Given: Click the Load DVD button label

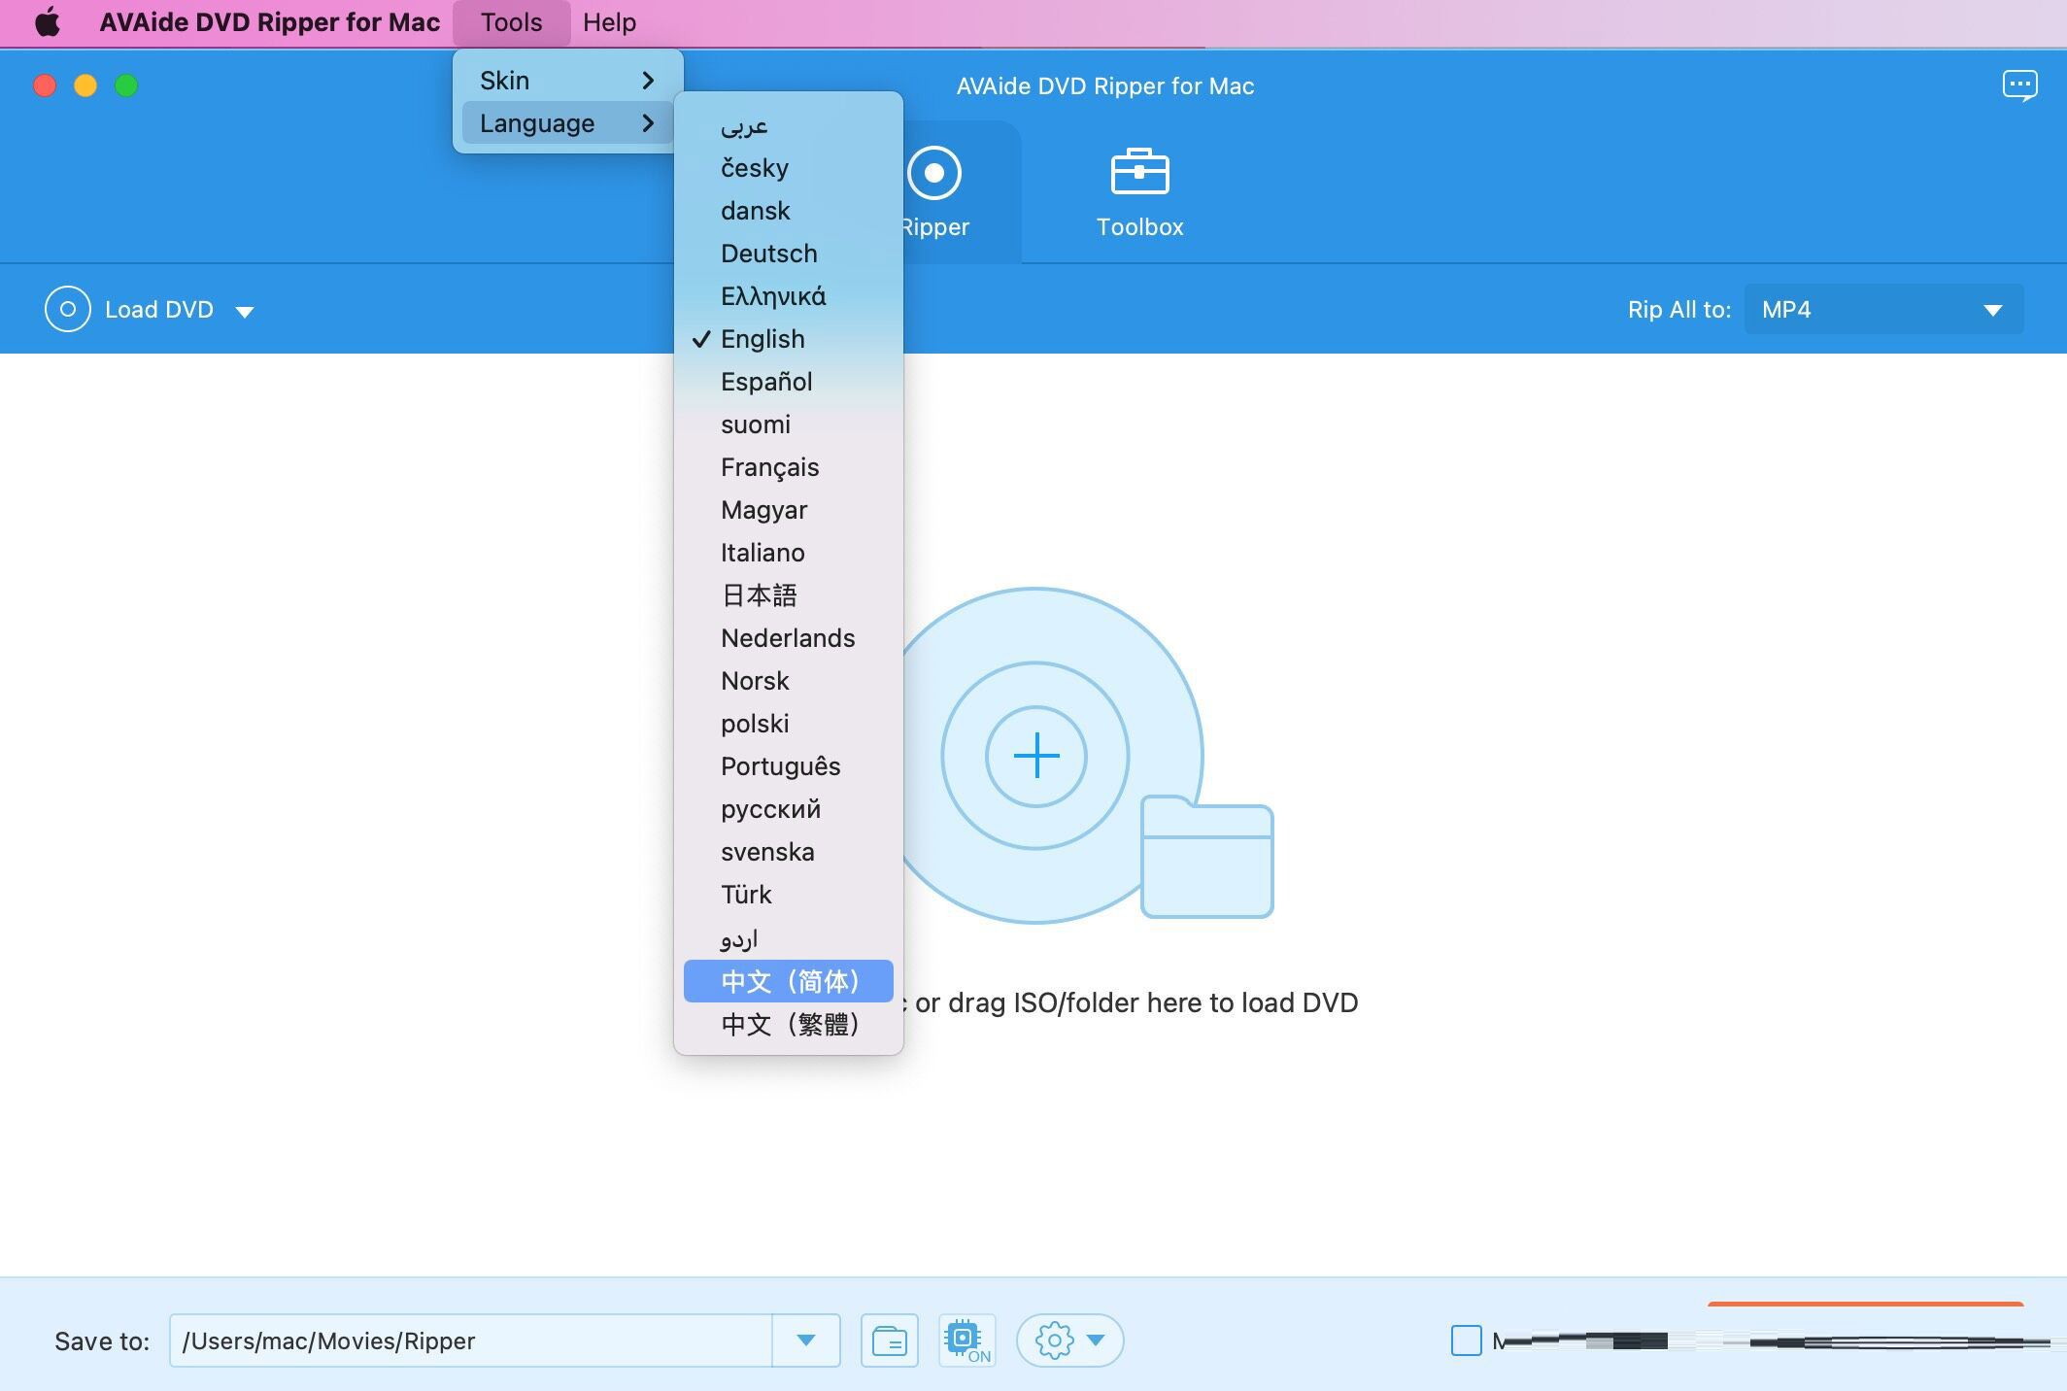Looking at the screenshot, I should coord(159,310).
